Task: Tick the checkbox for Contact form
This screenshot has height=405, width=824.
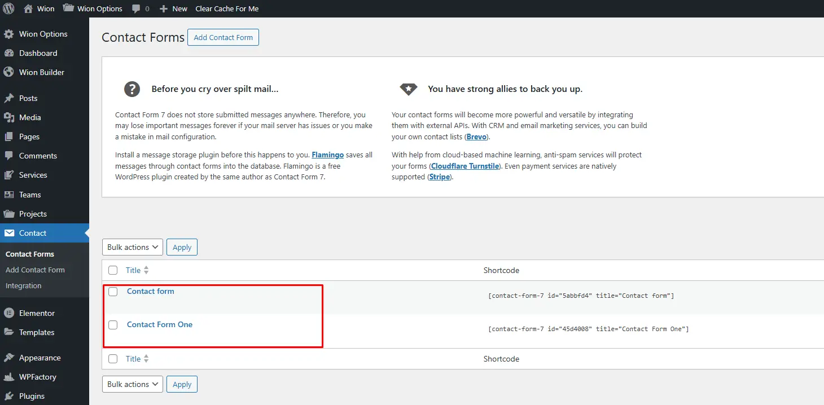Action: [x=113, y=292]
